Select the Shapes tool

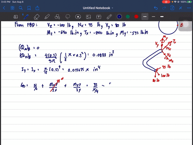(57, 17)
